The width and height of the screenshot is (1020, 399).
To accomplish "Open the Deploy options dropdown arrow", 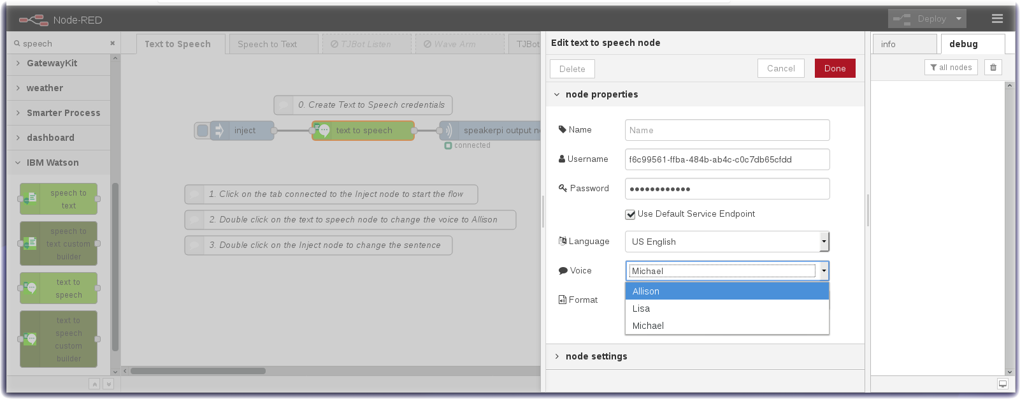I will pos(959,18).
